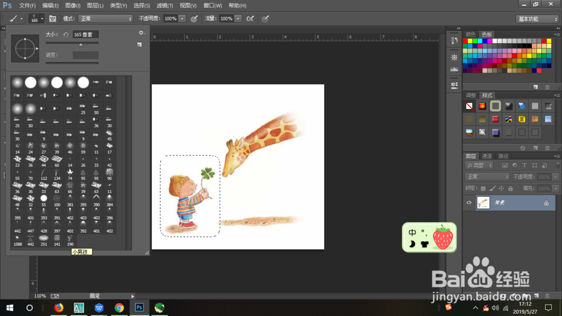Open the 不透明度 opacity arrow
Screen dimensions: 562x316
coord(182,19)
